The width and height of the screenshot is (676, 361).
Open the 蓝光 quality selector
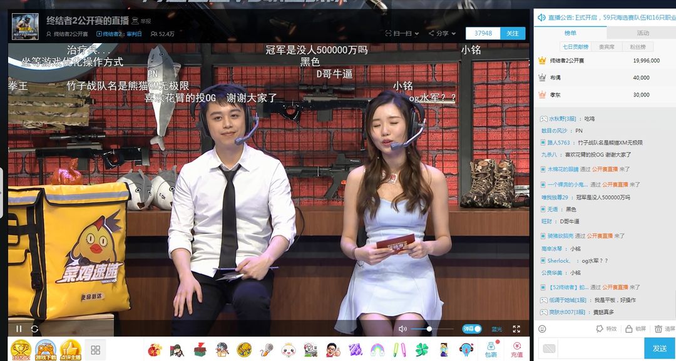point(496,329)
